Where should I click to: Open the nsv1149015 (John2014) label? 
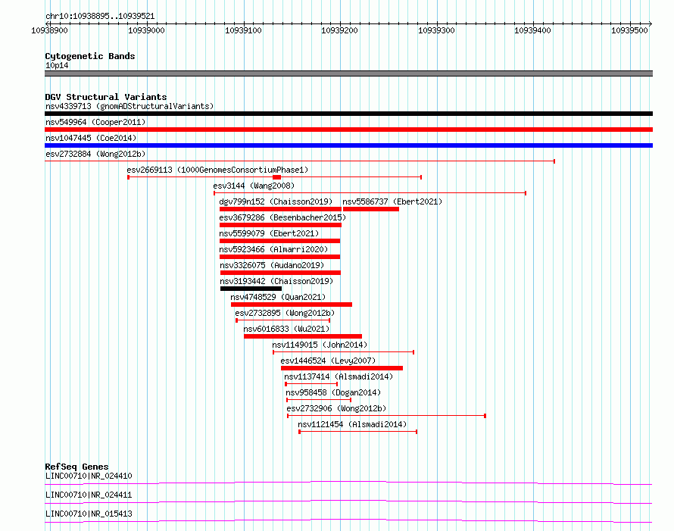[320, 345]
